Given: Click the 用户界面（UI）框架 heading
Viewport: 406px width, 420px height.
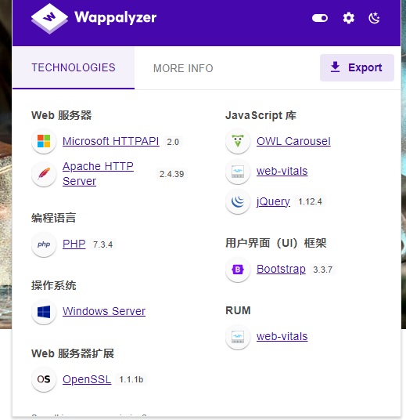Looking at the screenshot, I should click(276, 243).
